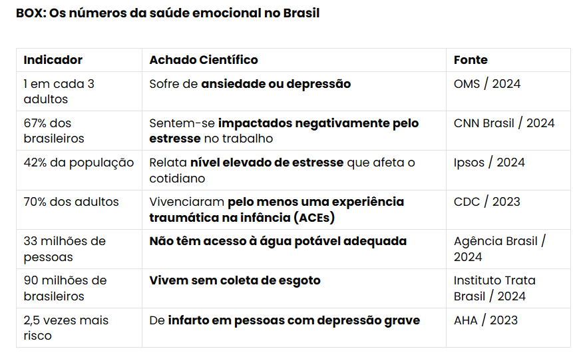Select the Achado Científico column header
Viewport: 573px width, 355px height.
203,60
